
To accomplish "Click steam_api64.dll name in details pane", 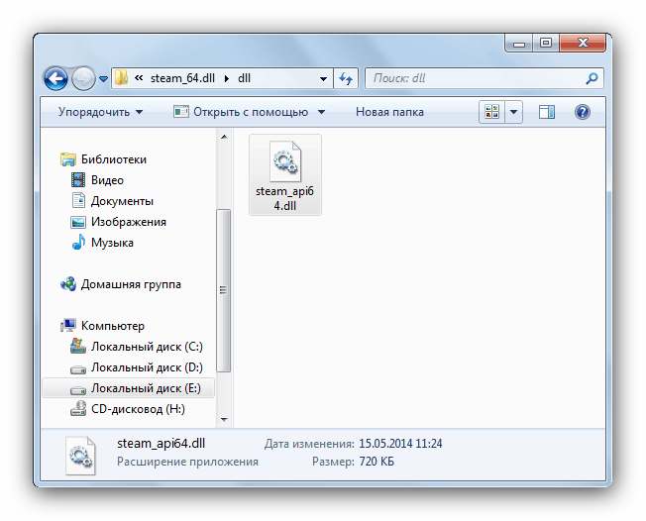I will pyautogui.click(x=161, y=444).
